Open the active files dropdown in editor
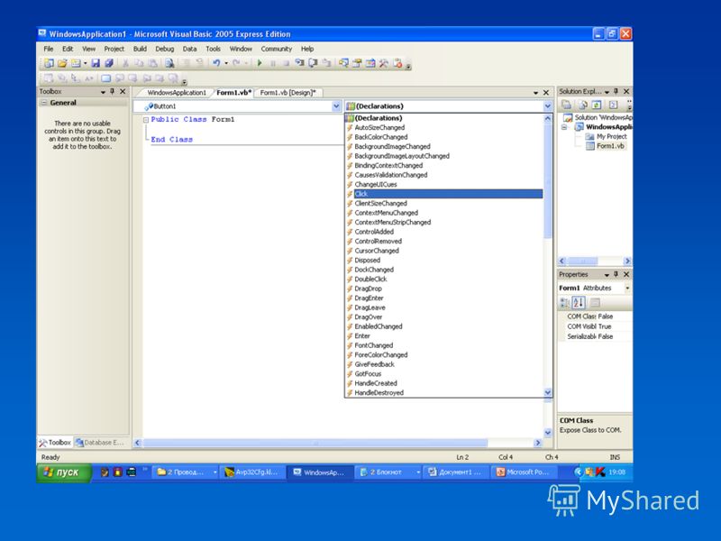721x541 pixels. pyautogui.click(x=535, y=93)
